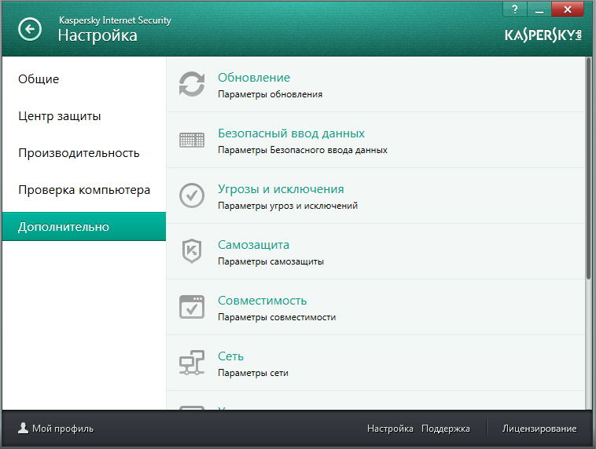Image resolution: width=596 pixels, height=449 pixels.
Task: Close the Kaspersky window
Action: [x=567, y=9]
